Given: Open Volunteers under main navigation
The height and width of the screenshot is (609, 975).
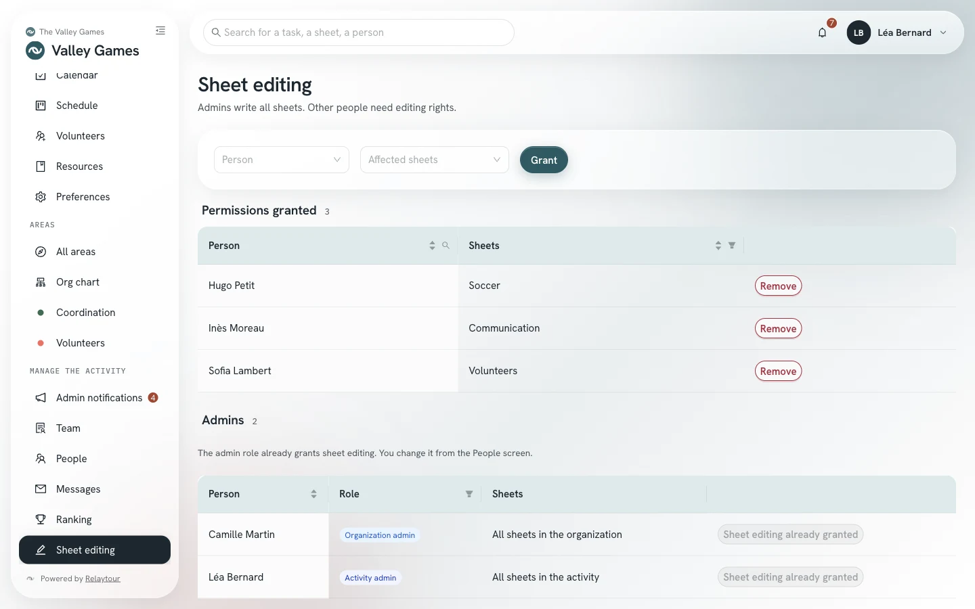Looking at the screenshot, I should tap(95, 136).
